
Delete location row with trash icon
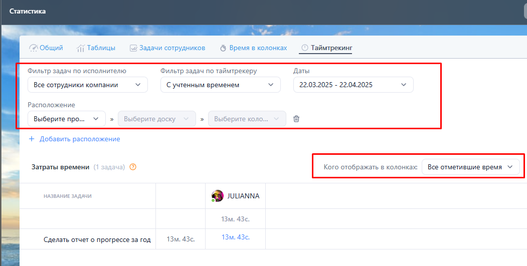[296, 119]
